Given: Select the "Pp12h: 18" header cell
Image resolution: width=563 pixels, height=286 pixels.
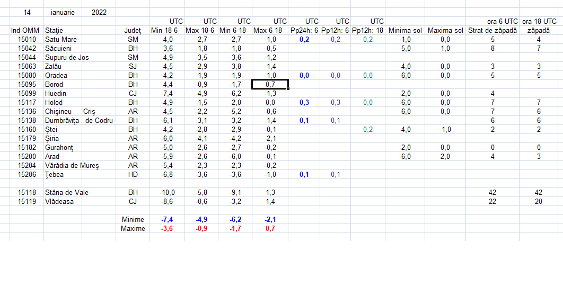Looking at the screenshot, I should click(x=368, y=31).
